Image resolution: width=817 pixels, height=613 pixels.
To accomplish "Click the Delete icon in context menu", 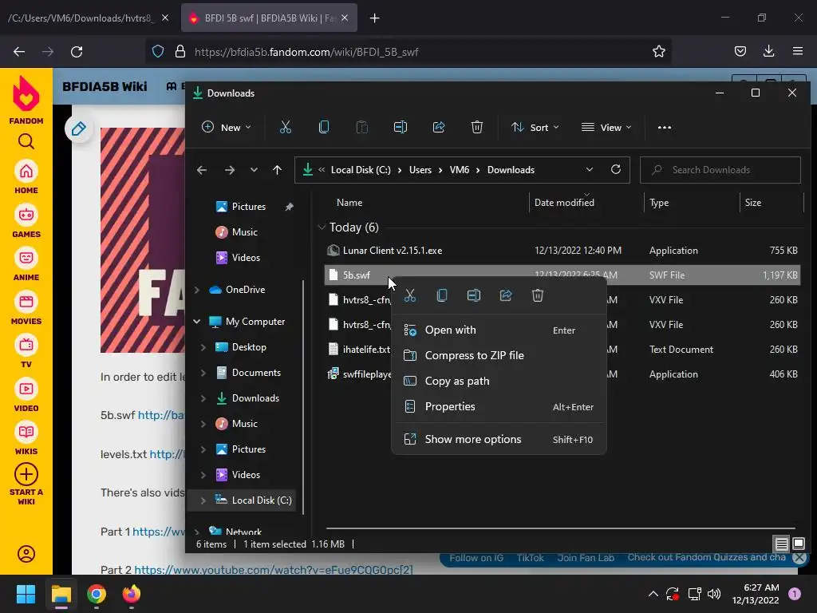I will (538, 295).
